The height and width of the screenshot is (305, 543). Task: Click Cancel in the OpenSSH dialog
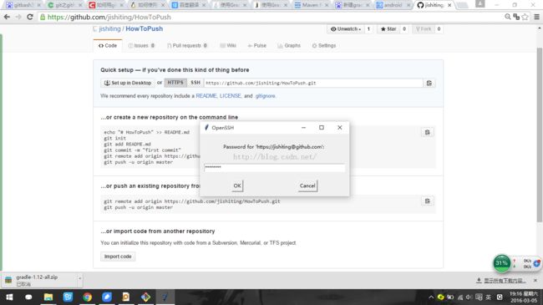tap(307, 186)
